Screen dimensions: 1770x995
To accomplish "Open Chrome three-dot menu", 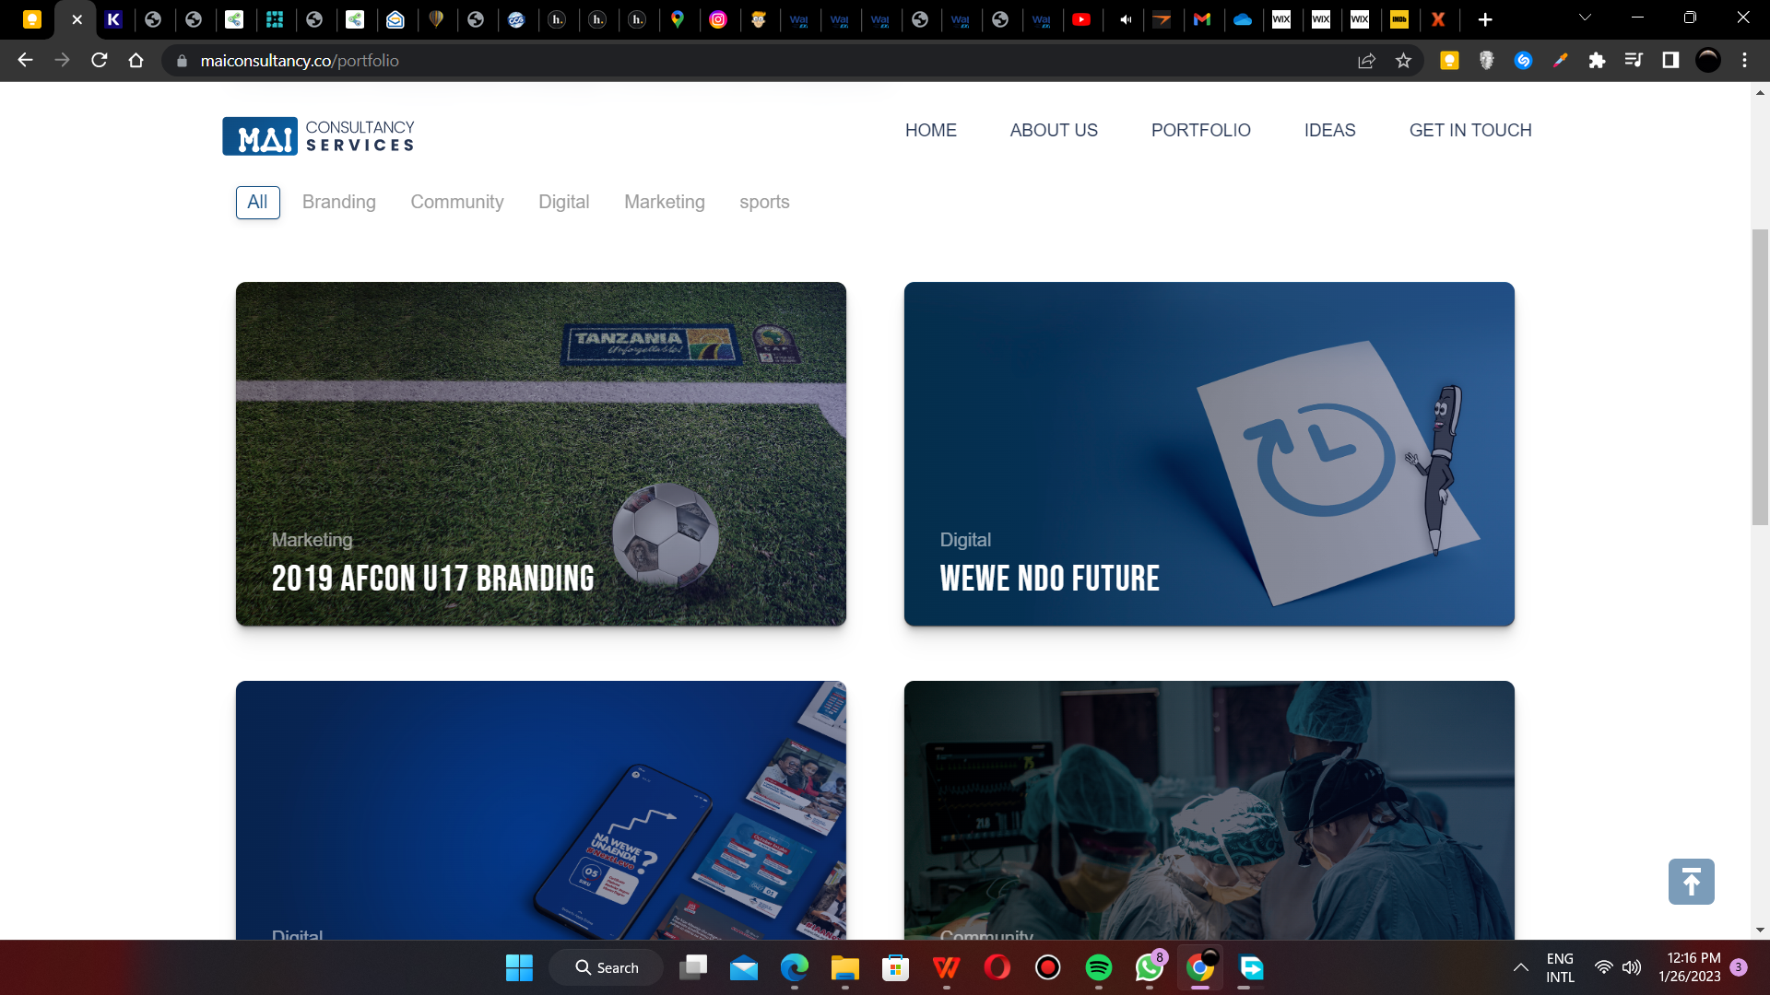I will tap(1744, 61).
